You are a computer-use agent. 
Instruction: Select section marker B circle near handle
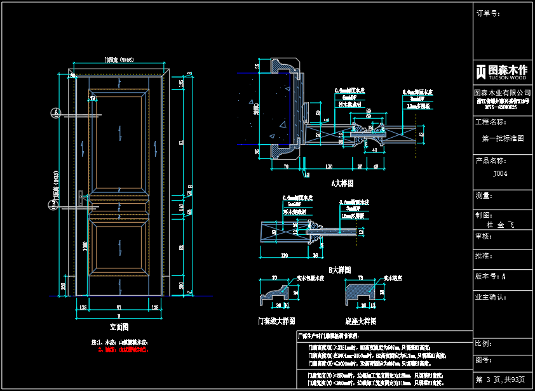54,204
